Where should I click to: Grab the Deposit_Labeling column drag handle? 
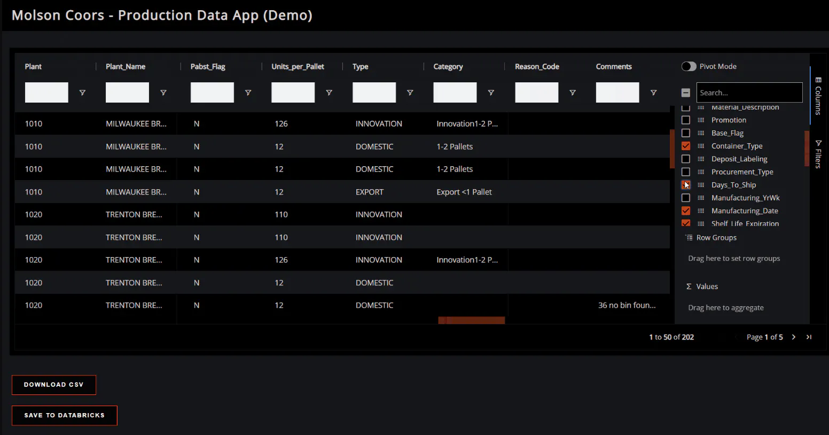point(701,159)
